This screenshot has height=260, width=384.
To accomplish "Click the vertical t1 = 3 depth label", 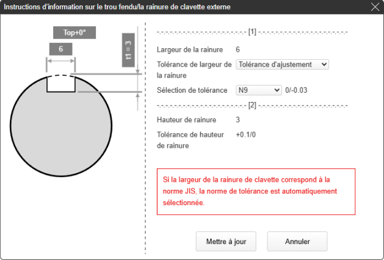I will tap(128, 47).
